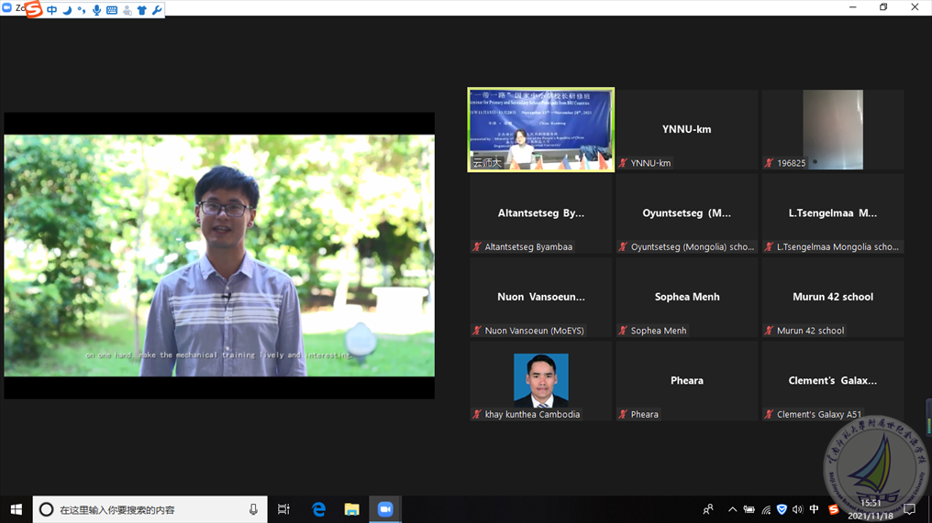
Task: Open File Explorer from the taskbar
Action: tap(351, 509)
